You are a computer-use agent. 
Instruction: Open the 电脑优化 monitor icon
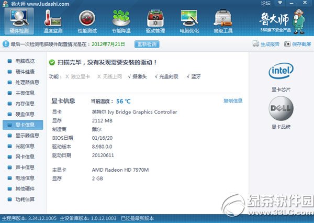pos(189,21)
